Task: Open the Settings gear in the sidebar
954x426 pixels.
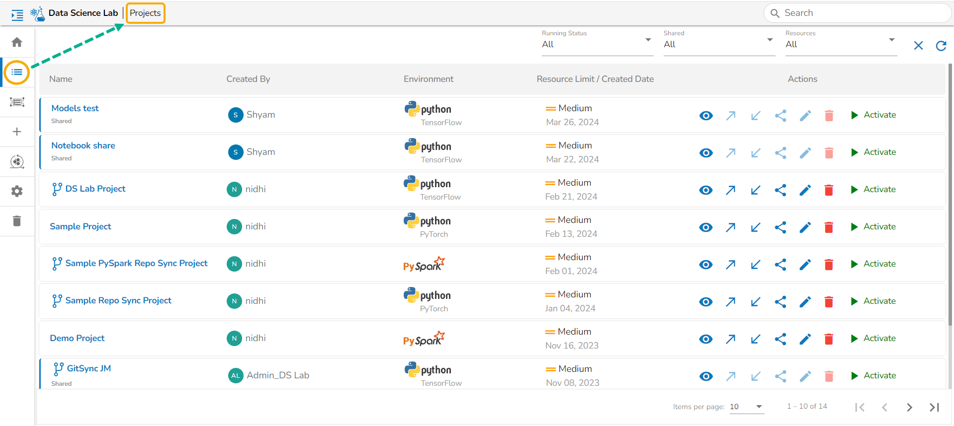Action: pyautogui.click(x=17, y=191)
